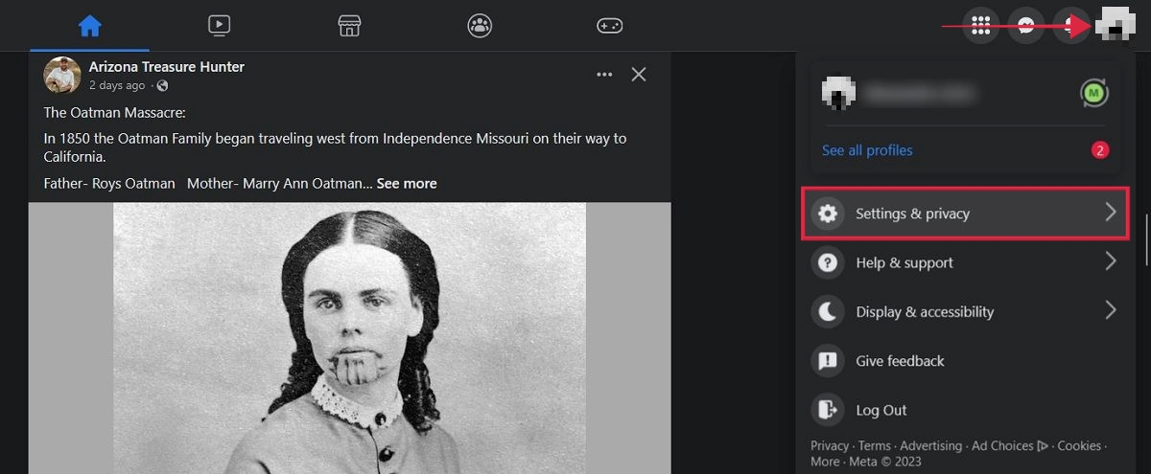Open the nine-dot Menu grid icon

click(x=980, y=26)
